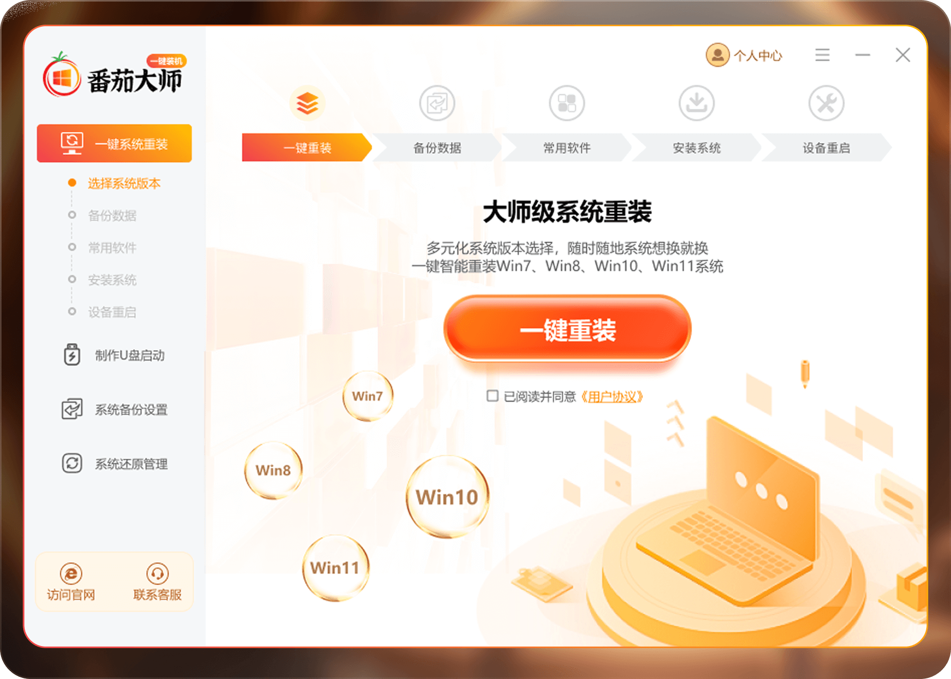Check the 已阅读并同意 agreement checkbox
Screen dimensions: 951x679
(492, 396)
